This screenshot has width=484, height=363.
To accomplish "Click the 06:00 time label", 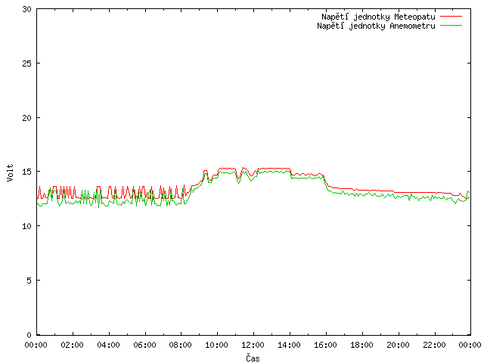I will click(x=144, y=345).
